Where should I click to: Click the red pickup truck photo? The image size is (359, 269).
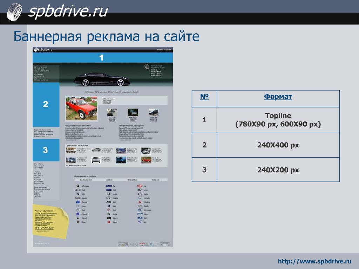pos(81,109)
